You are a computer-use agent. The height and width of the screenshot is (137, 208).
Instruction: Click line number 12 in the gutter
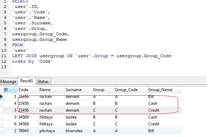[x=4, y=61]
